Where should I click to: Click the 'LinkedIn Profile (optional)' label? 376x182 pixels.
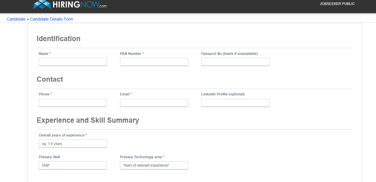(223, 94)
